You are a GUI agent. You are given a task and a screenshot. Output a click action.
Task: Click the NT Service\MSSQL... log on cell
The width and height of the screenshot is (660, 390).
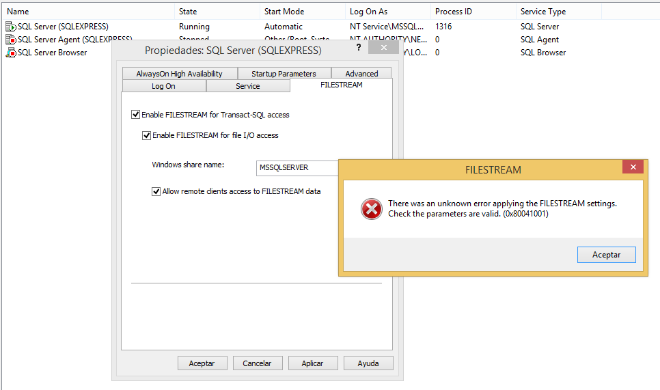[x=387, y=27]
